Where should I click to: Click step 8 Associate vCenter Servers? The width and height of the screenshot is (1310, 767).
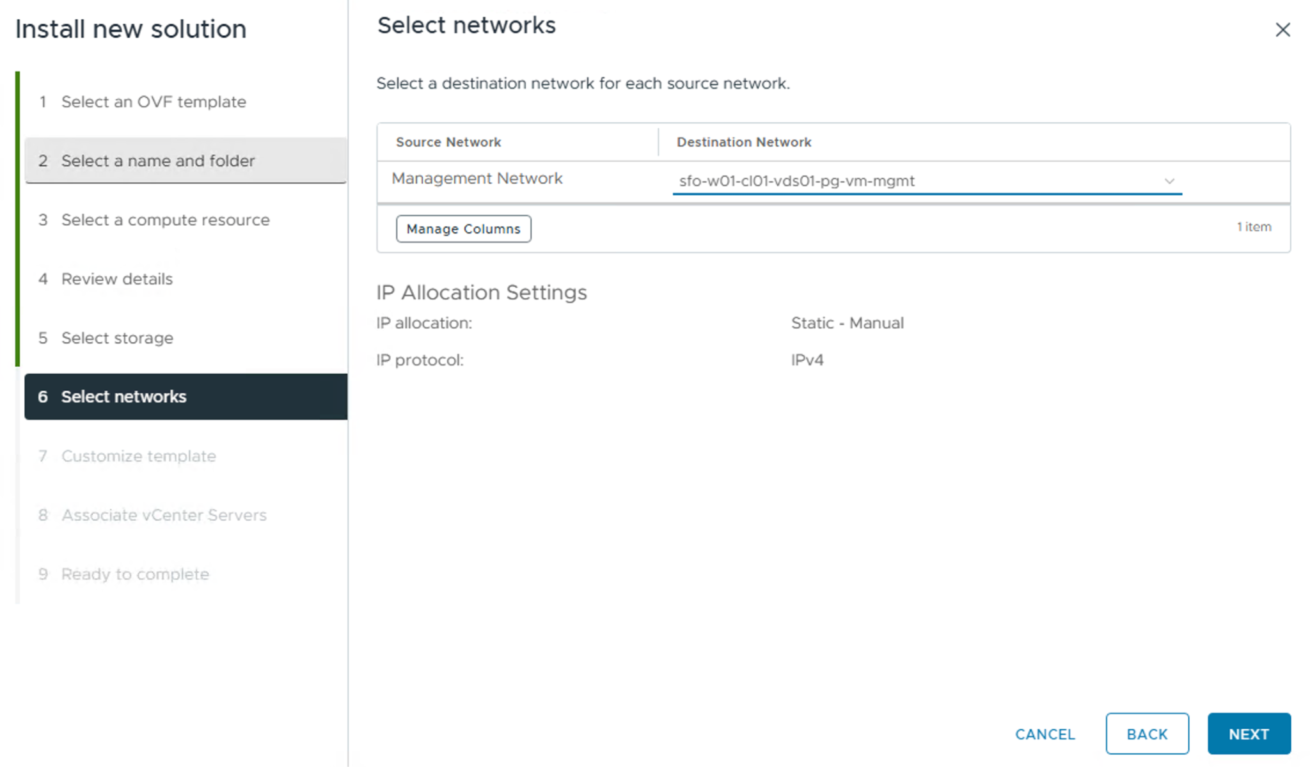coord(164,515)
